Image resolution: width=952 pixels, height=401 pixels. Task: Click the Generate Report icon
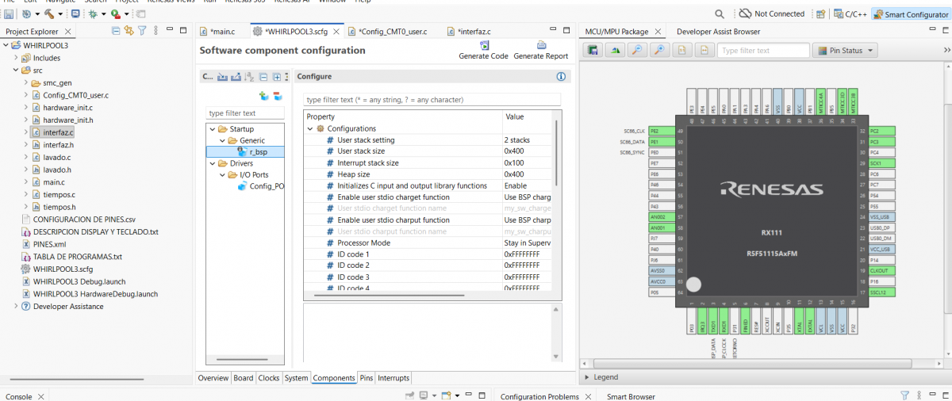[541, 45]
